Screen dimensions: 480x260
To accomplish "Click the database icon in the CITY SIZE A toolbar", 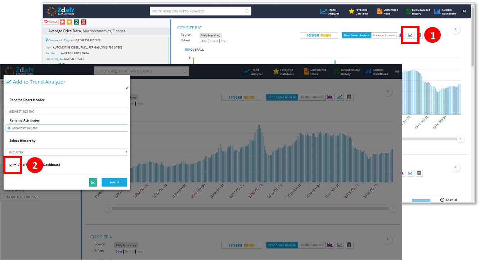I will pyautogui.click(x=349, y=245).
